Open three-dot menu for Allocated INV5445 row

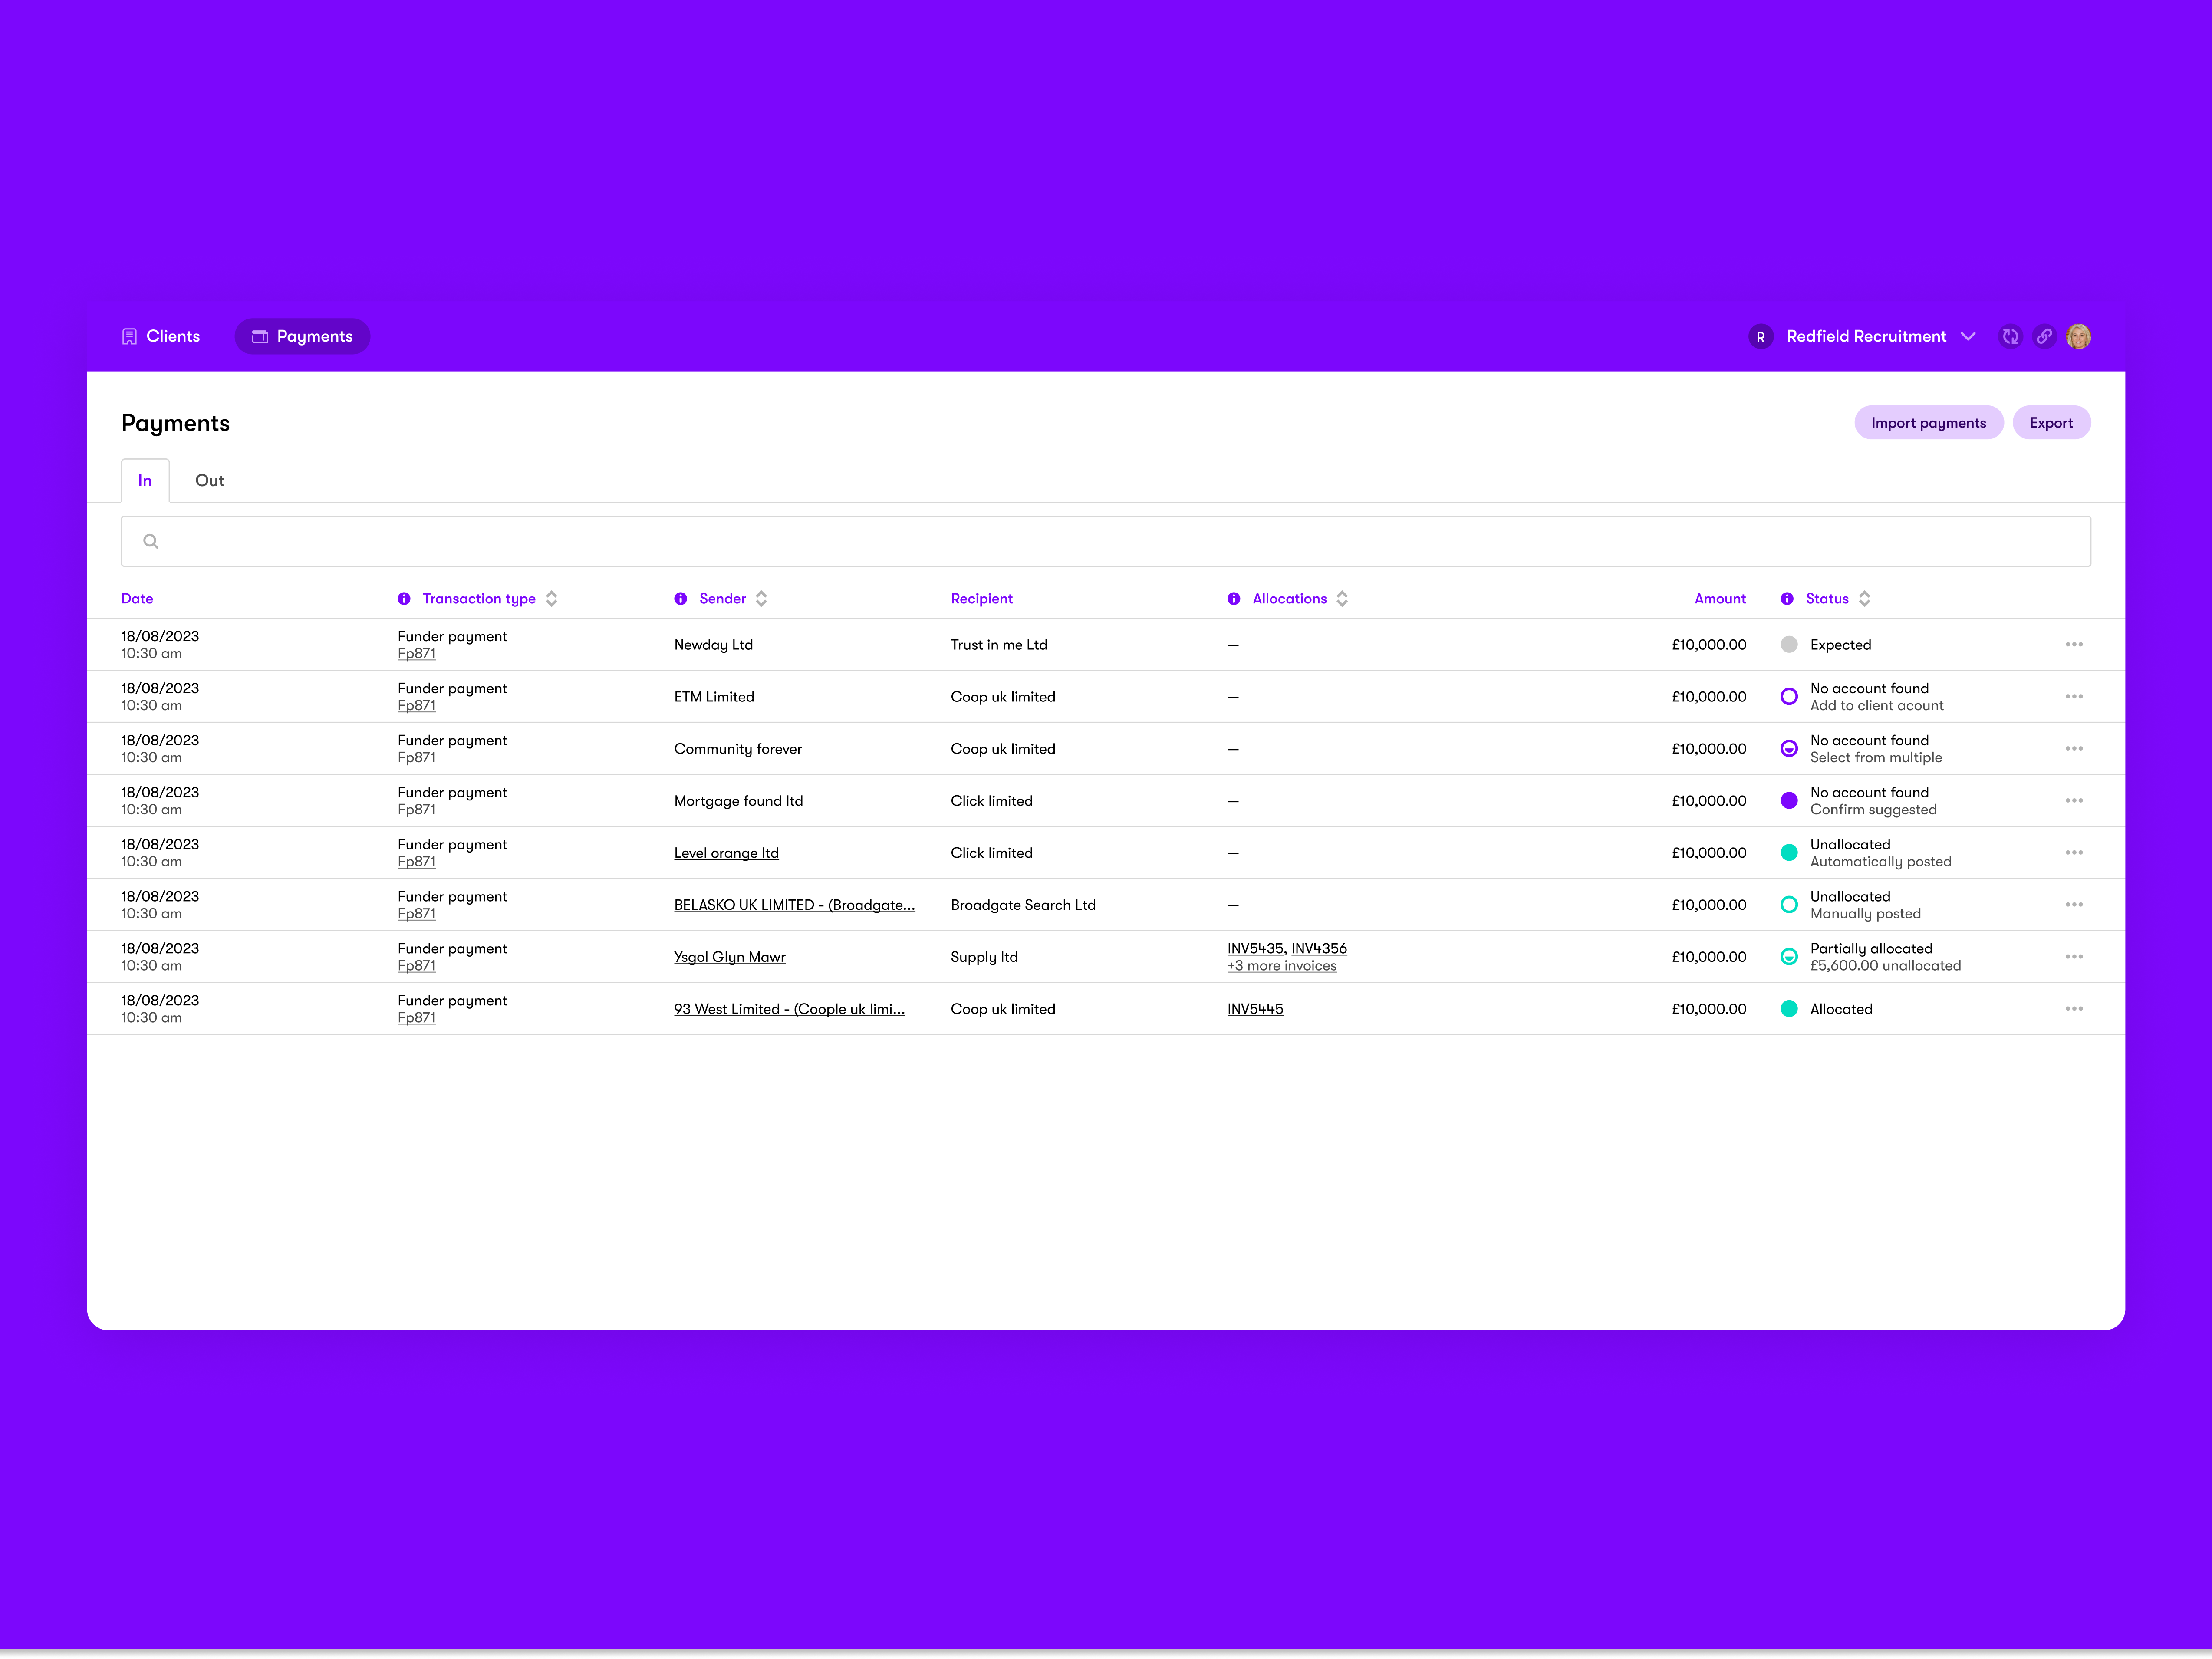[2074, 1008]
